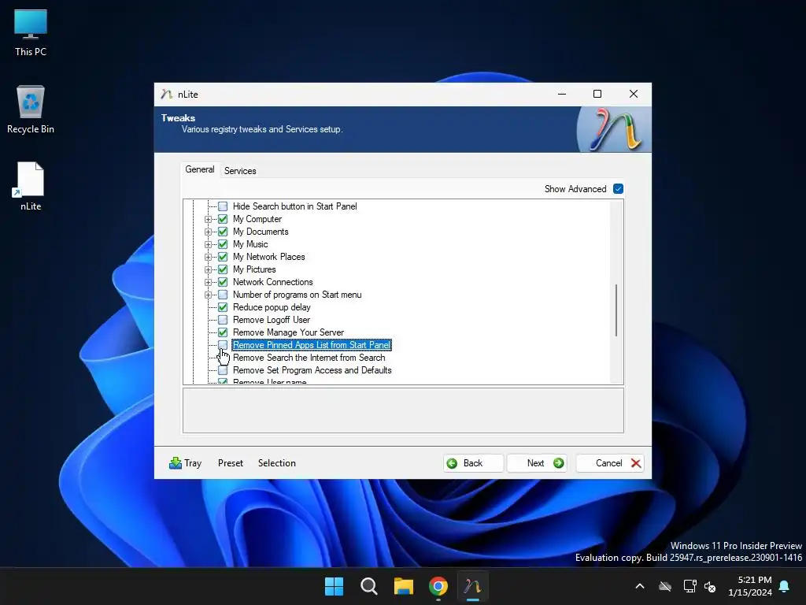The image size is (806, 605).
Task: Open the notification bell icon
Action: click(x=785, y=586)
